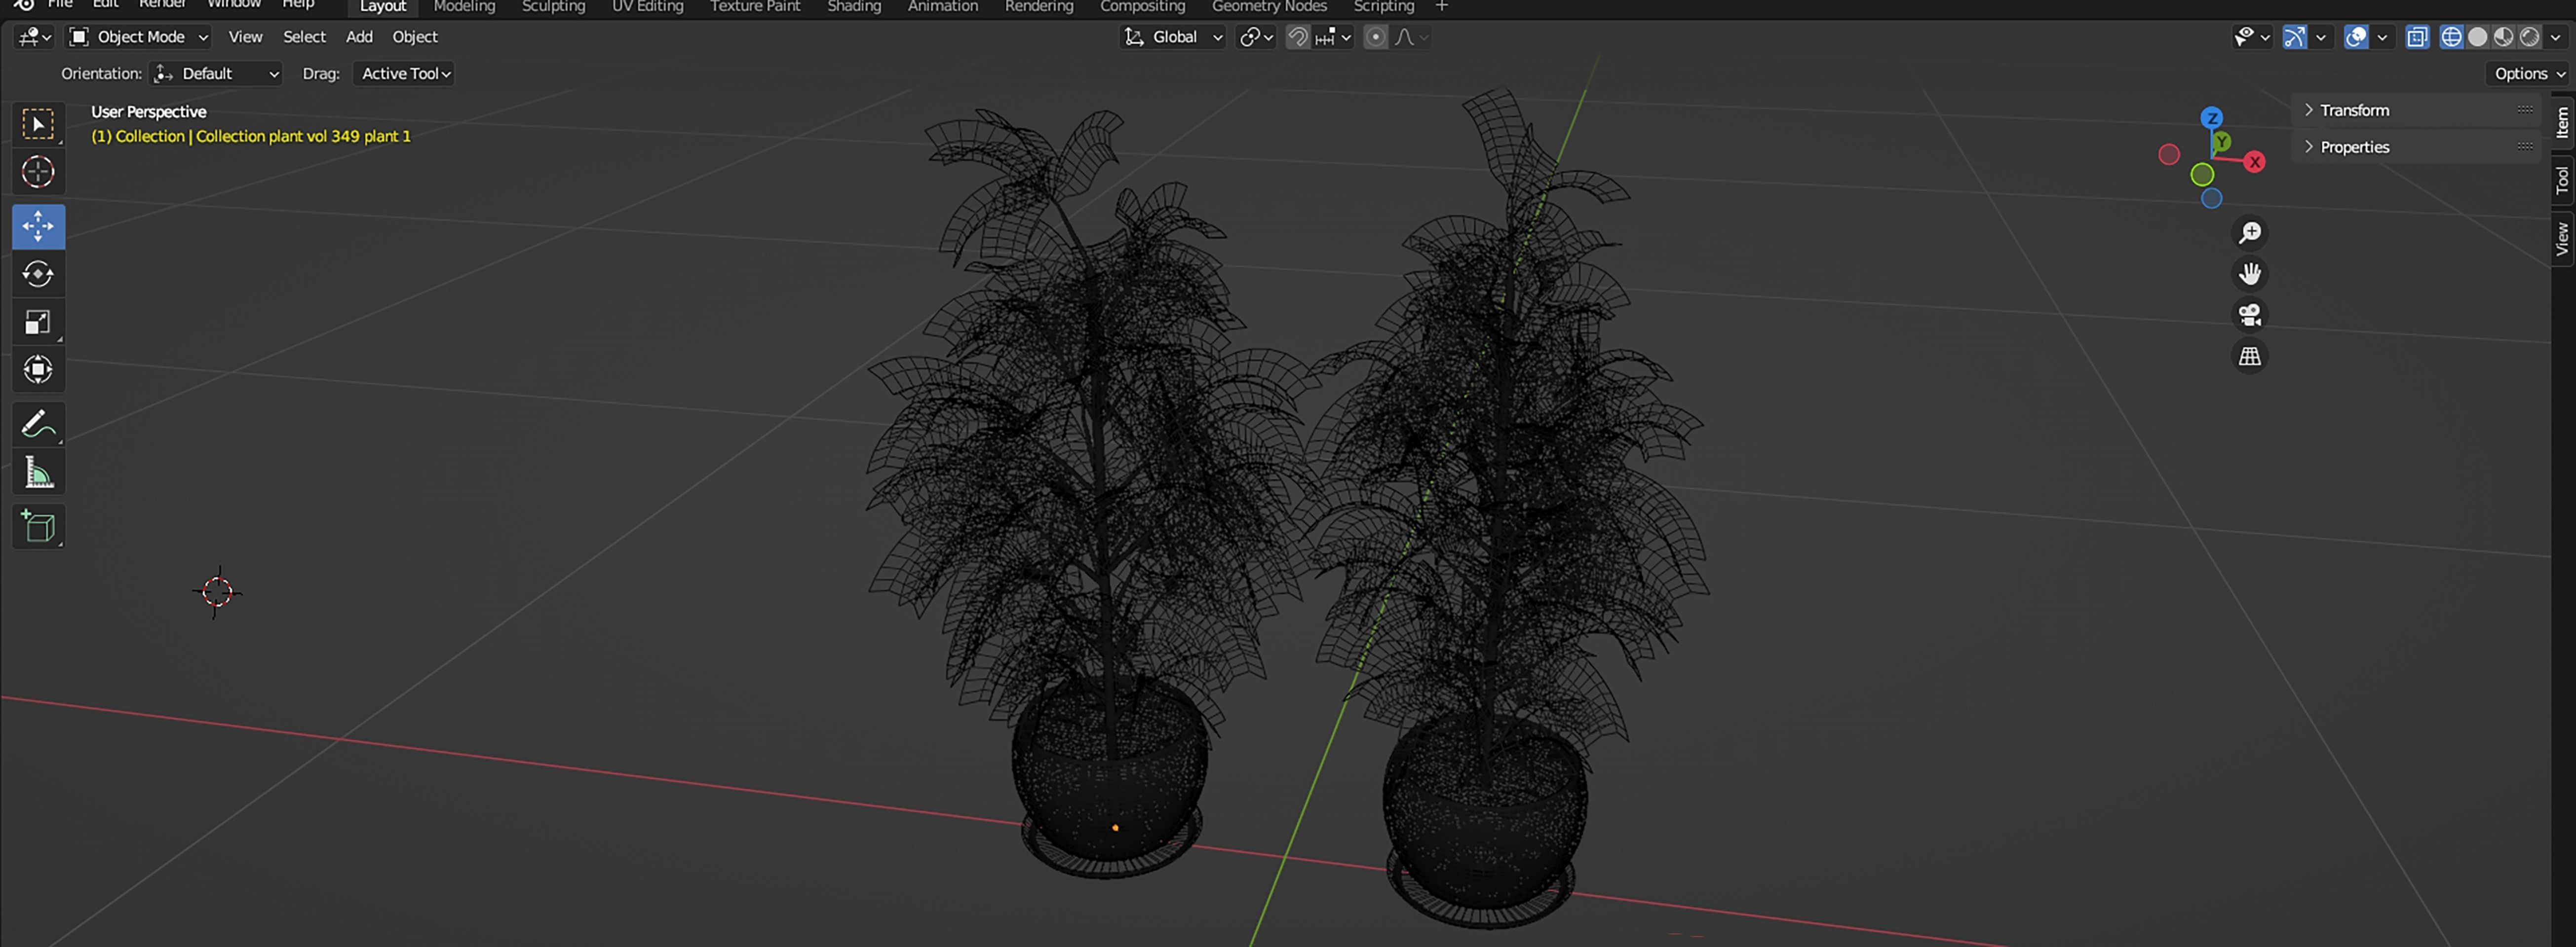
Task: Switch to the Modeling workspace tab
Action: click(464, 7)
